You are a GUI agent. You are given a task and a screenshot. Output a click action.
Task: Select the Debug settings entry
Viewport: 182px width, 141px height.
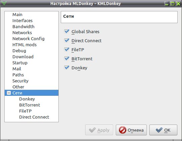click(19, 51)
